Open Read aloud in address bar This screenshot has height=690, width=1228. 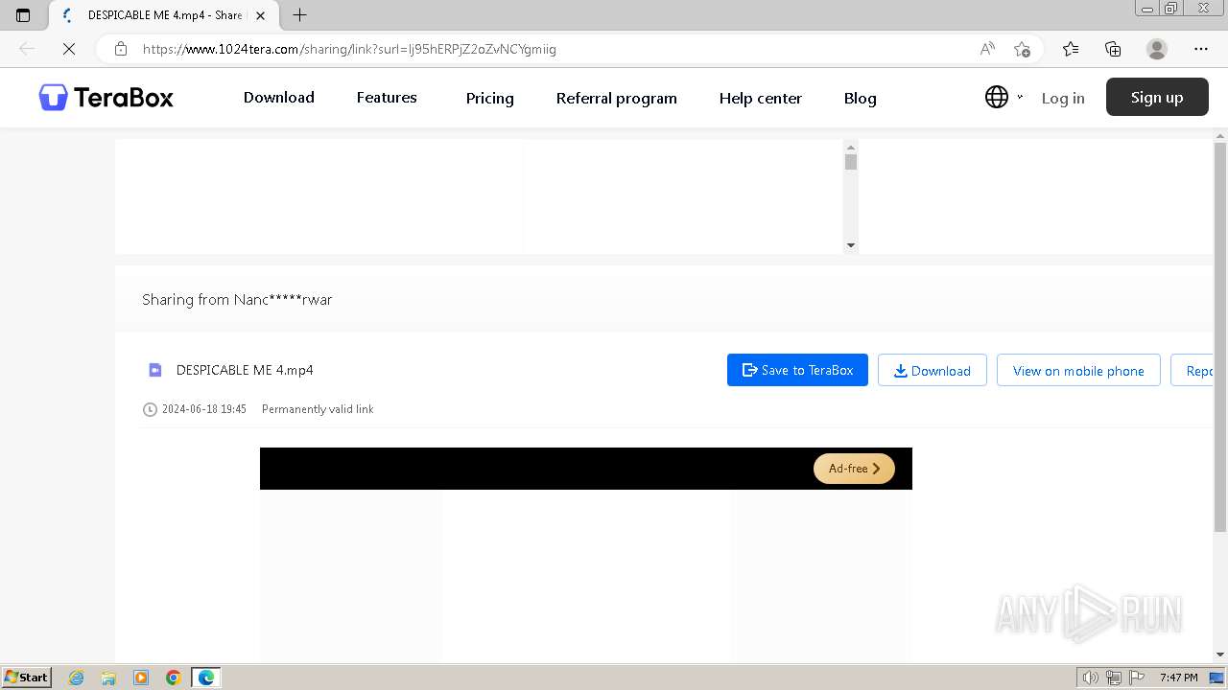point(987,49)
